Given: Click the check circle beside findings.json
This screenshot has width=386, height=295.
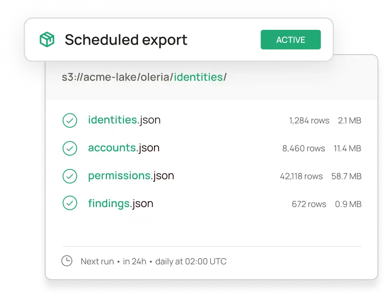Looking at the screenshot, I should tap(70, 203).
